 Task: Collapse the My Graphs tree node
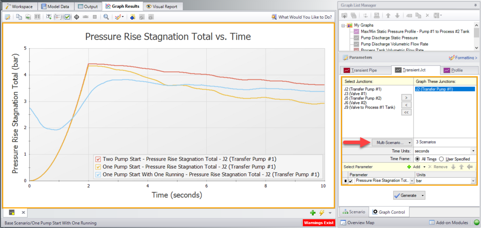pos(343,25)
